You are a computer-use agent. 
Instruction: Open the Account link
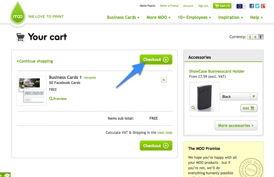pyautogui.click(x=188, y=6)
